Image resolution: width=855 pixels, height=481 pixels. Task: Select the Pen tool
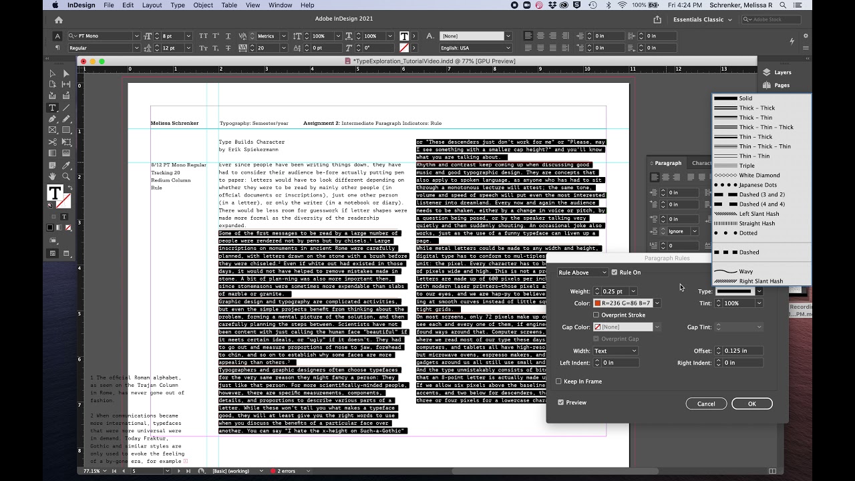tap(52, 119)
